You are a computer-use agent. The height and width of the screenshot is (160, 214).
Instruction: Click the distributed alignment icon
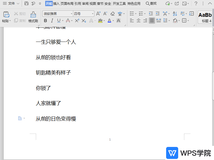158,21
